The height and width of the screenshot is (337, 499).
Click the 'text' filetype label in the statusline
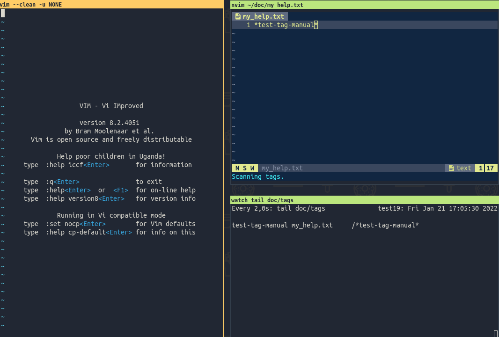tap(464, 168)
